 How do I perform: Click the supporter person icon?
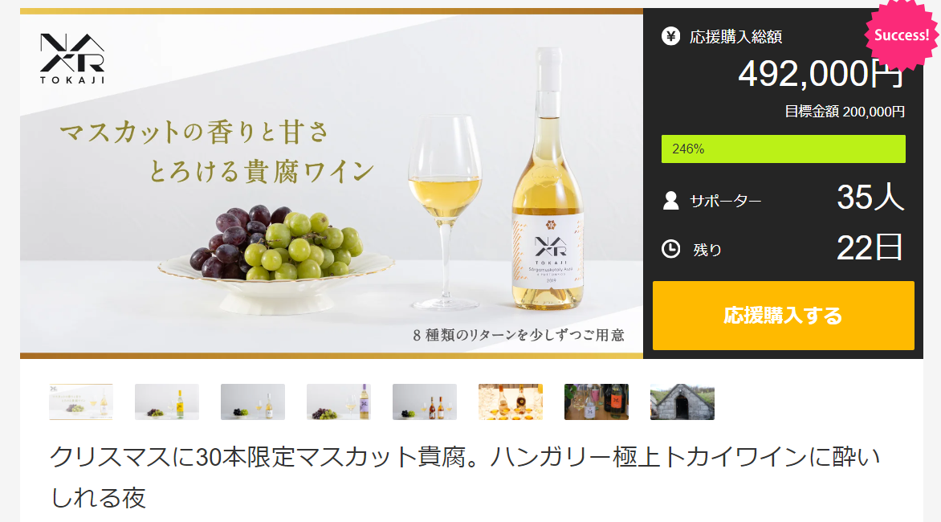[670, 201]
